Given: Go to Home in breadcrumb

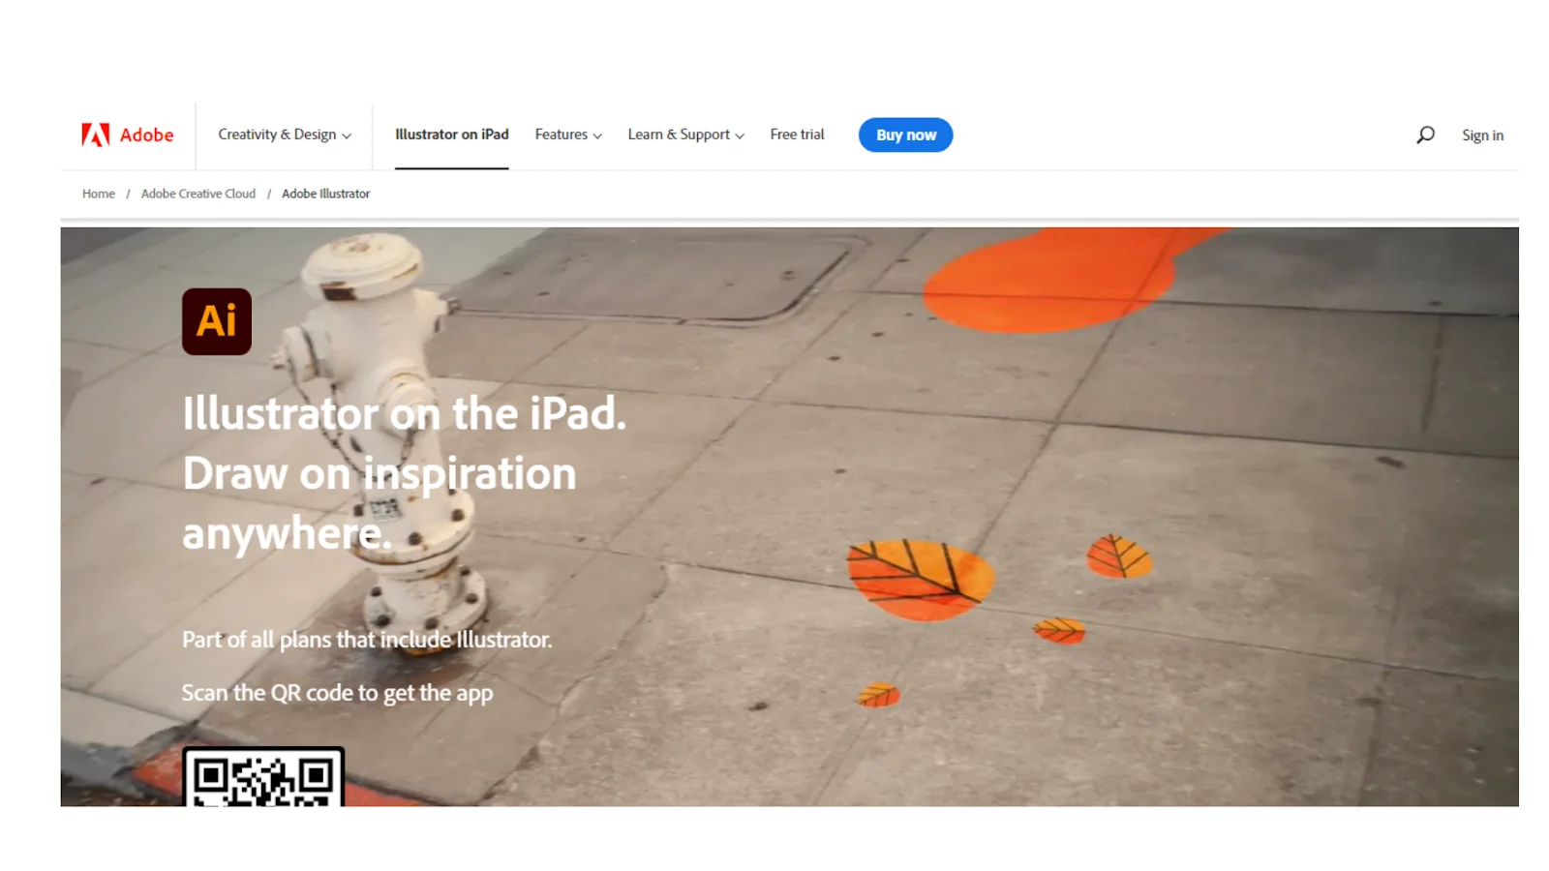Looking at the screenshot, I should click(99, 194).
